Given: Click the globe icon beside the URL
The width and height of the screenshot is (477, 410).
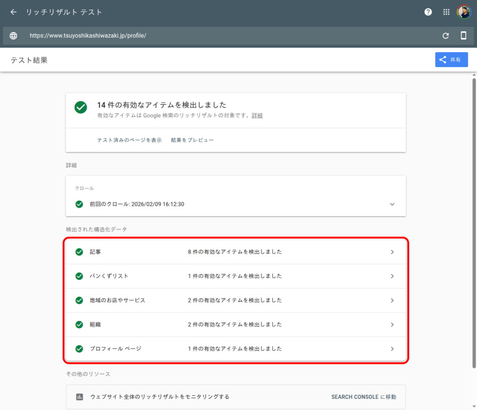Looking at the screenshot, I should tap(13, 35).
